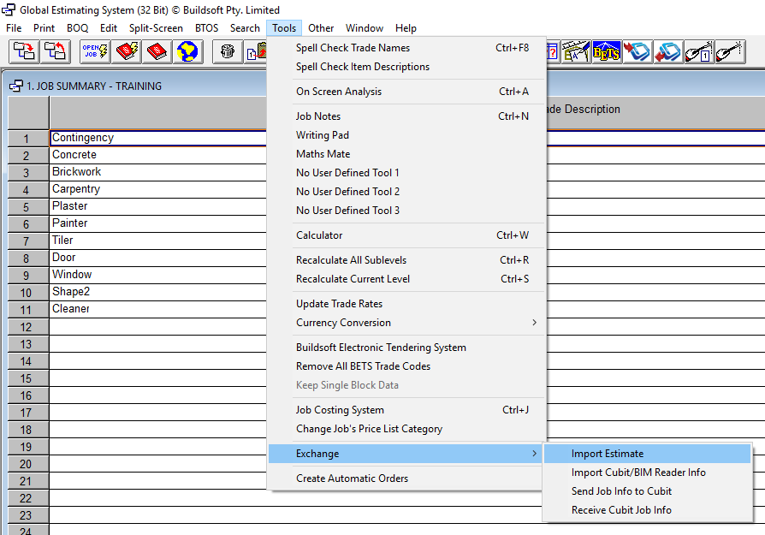Open the Calculator from Tools menu
Viewport: 765px width, 535px height.
point(319,235)
